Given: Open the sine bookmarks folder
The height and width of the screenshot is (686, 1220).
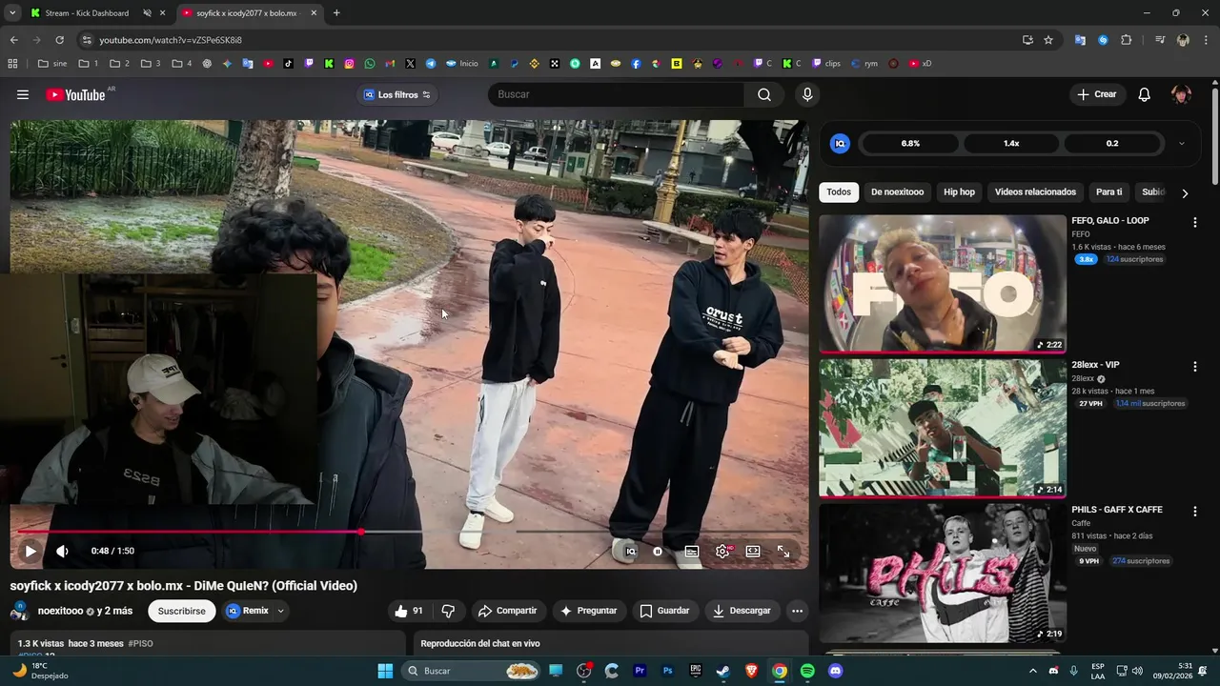Looking at the screenshot, I should (52, 64).
